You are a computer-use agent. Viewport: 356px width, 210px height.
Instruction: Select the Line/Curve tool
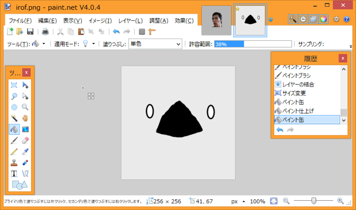tap(25, 174)
